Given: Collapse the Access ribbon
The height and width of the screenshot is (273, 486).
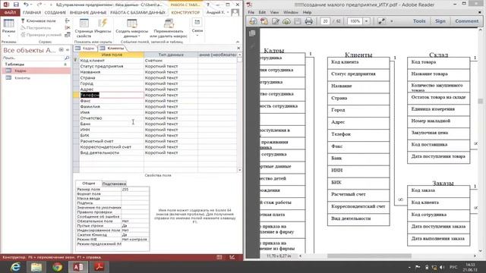Looking at the screenshot, I should click(x=238, y=42).
